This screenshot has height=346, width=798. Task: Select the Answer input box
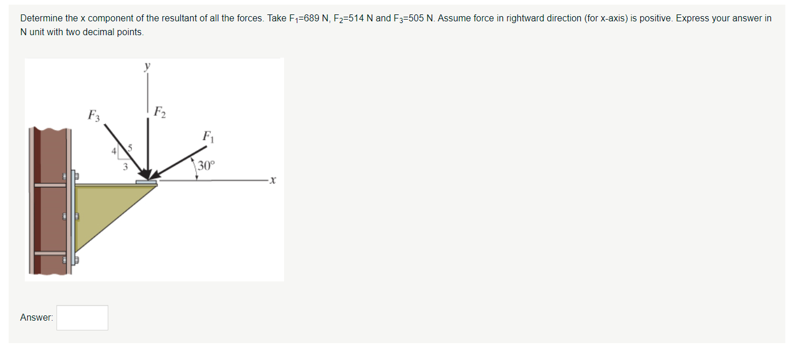click(x=82, y=317)
